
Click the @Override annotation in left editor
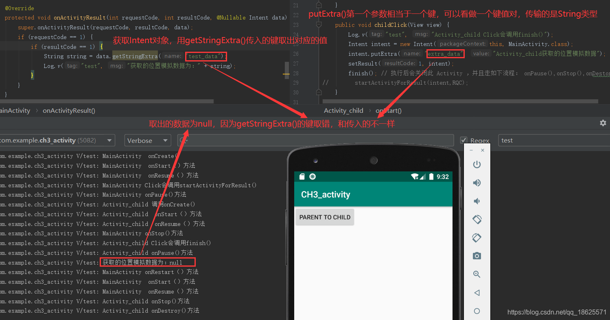click(20, 8)
